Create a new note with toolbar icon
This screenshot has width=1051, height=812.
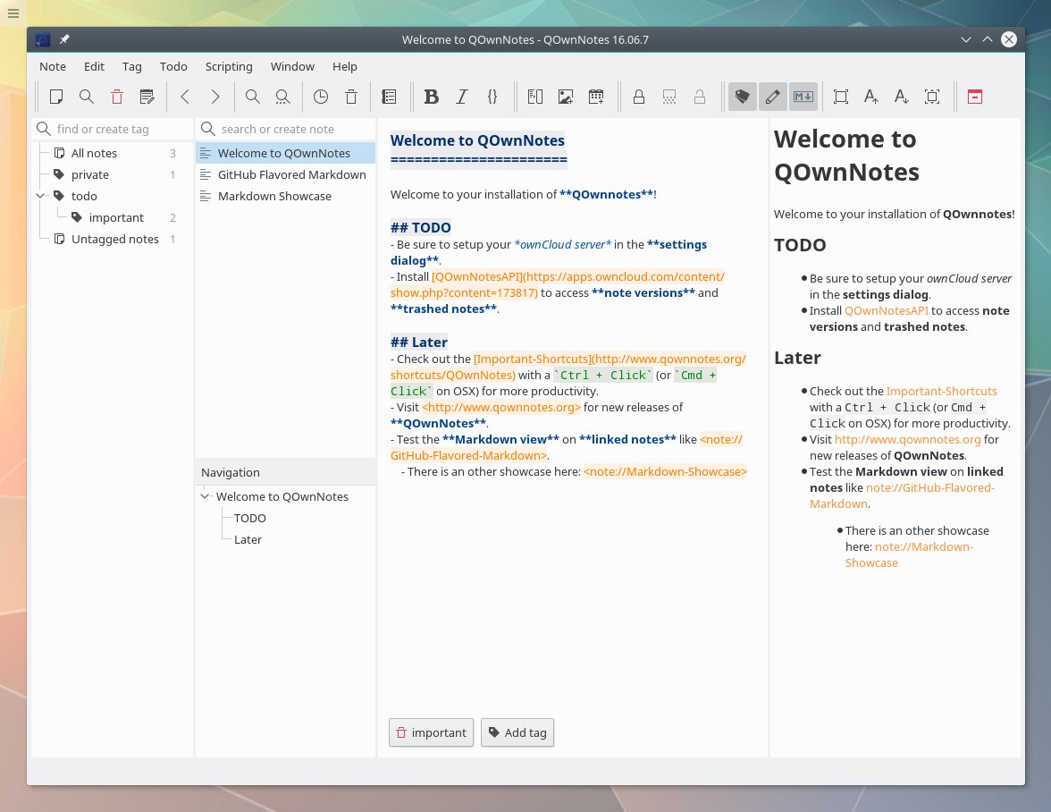point(56,97)
